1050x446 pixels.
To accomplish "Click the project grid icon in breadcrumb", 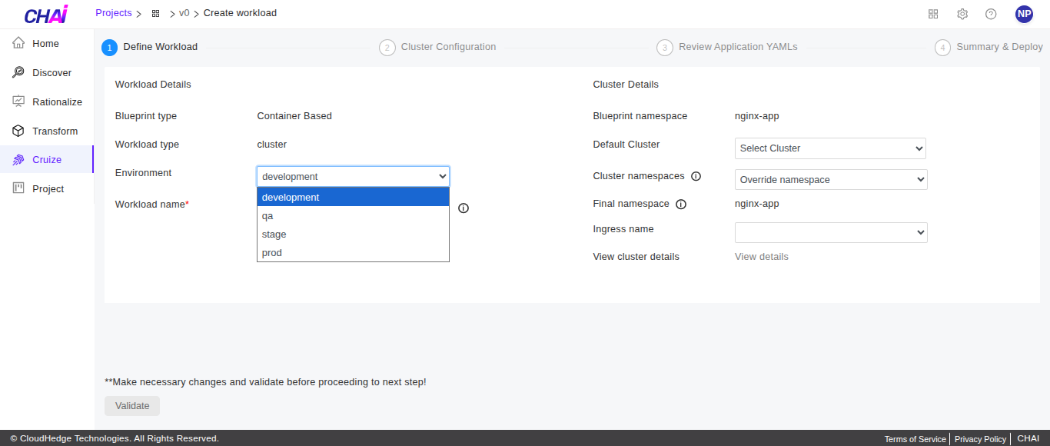I will (156, 14).
